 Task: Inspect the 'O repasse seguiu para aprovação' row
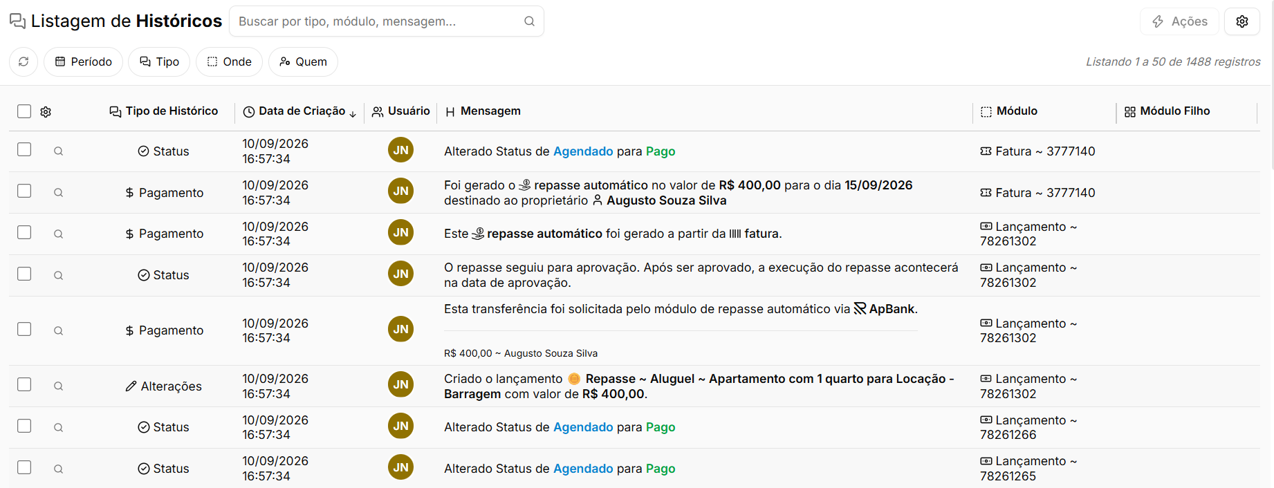[x=59, y=275]
